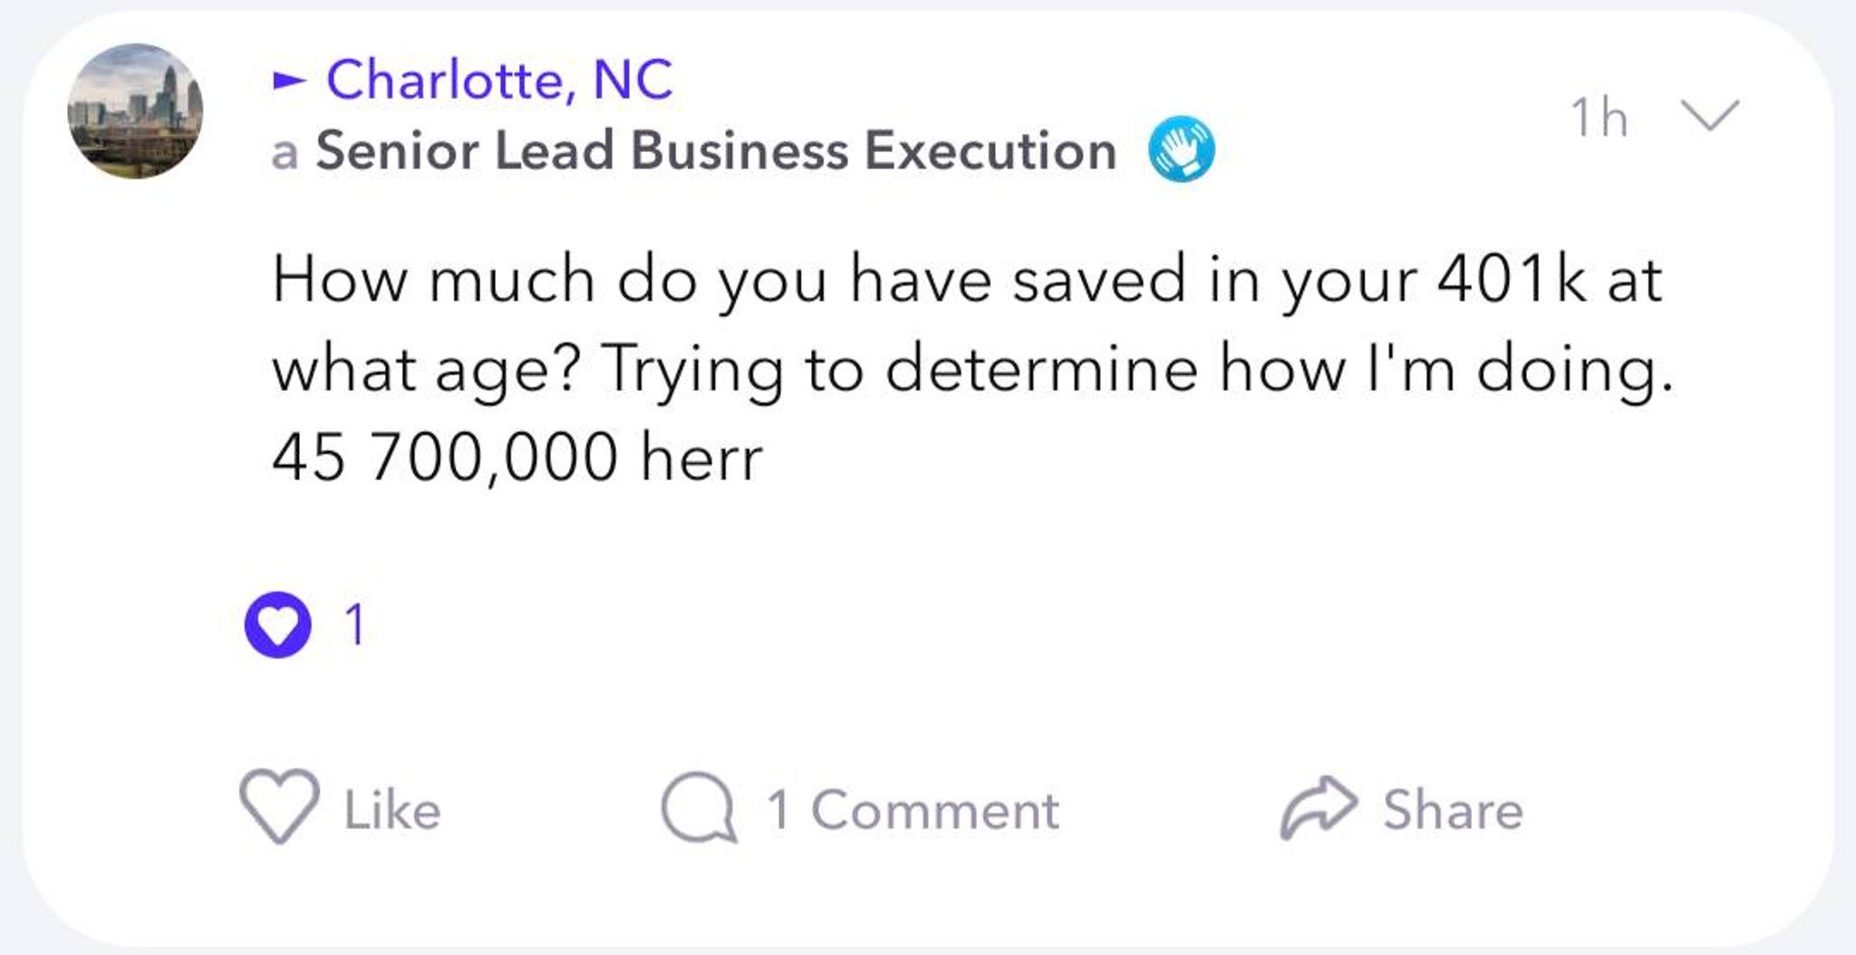Open Senior Lead Business Execution title
The image size is (1856, 955).
716,150
